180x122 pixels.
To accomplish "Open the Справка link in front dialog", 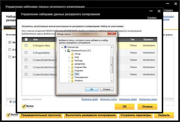I will (x=152, y=18).
